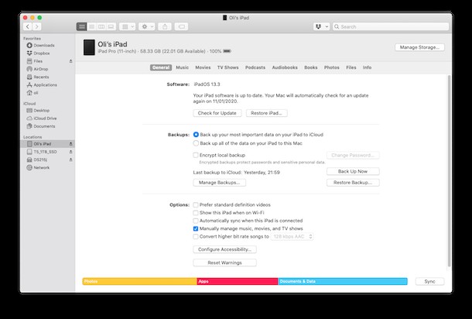Select the General tab

click(161, 67)
